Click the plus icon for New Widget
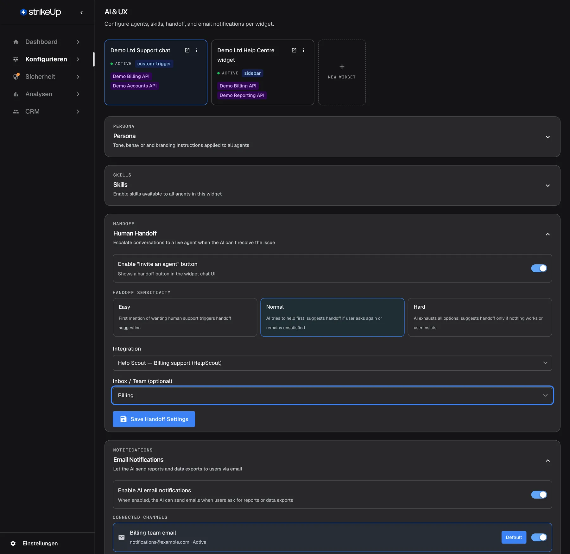Screen dimensions: 570x554 click(x=342, y=67)
